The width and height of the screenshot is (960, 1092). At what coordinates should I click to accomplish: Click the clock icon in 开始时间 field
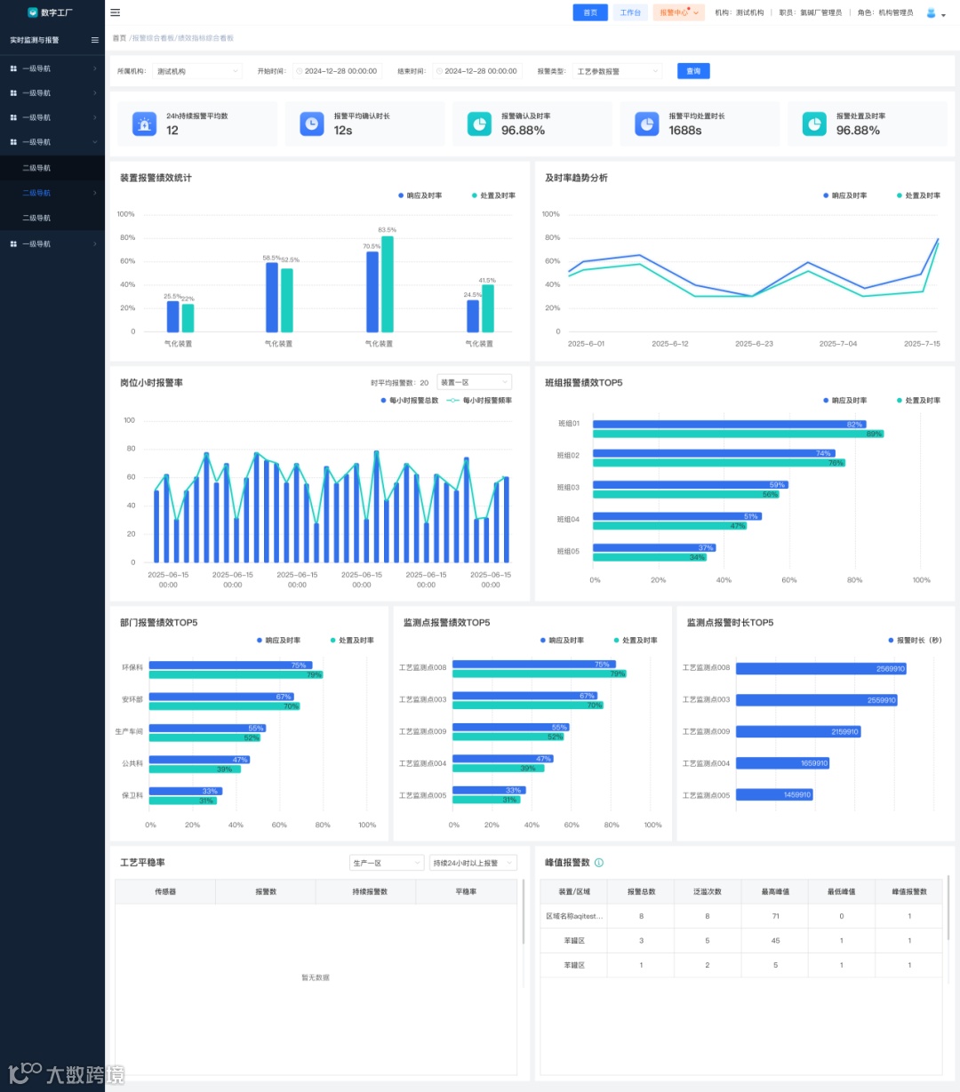[x=300, y=71]
